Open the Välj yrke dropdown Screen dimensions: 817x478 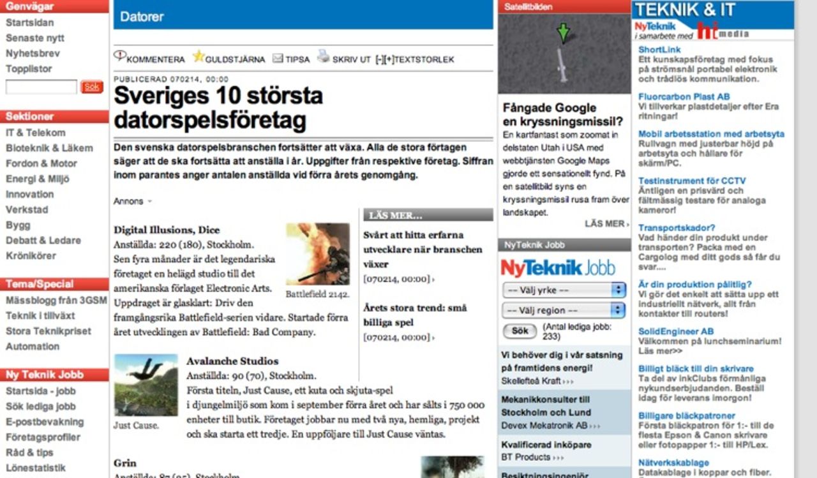pyautogui.click(x=564, y=290)
